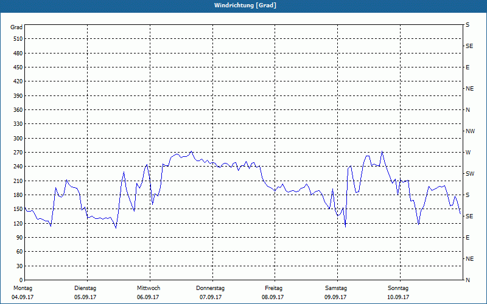
Task: Select the 60 value on the left axis
Action: tap(19, 252)
